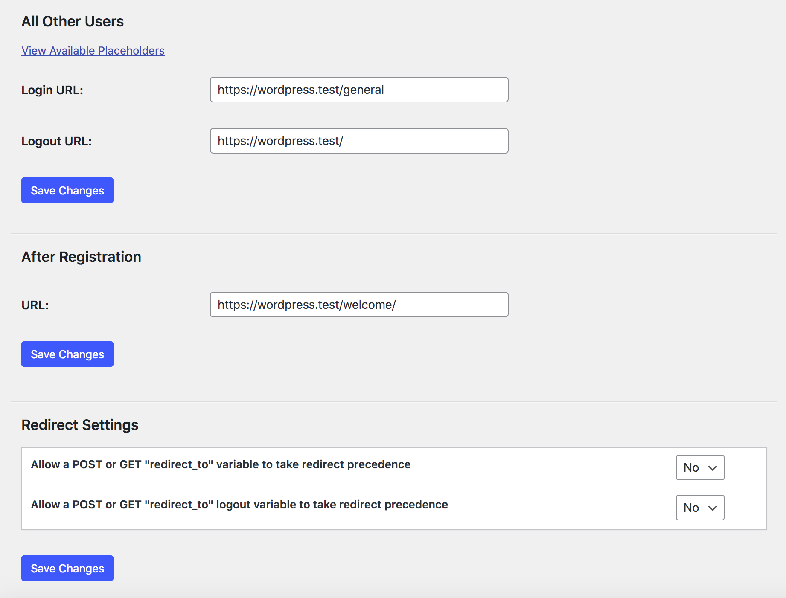Save changes for the After Registration section
Image resolution: width=786 pixels, height=598 pixels.
tap(67, 354)
